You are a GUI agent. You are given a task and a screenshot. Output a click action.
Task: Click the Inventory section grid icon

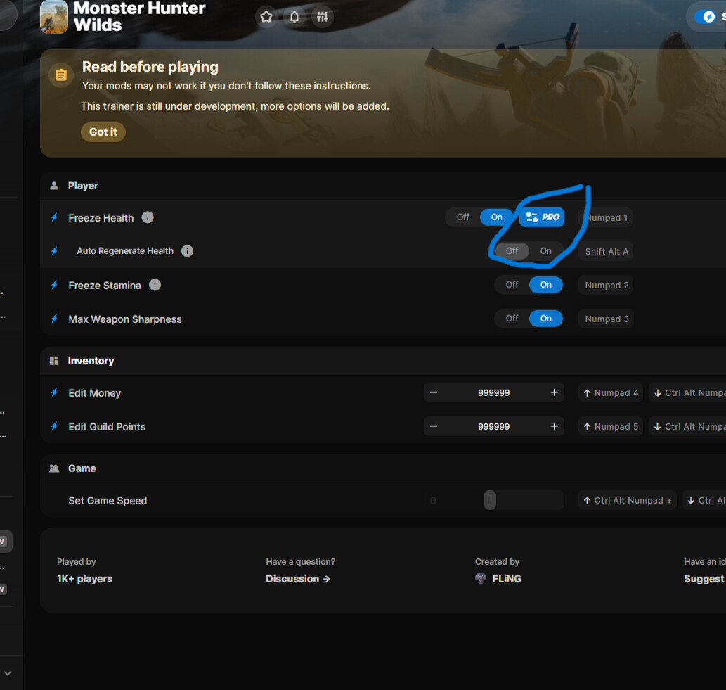click(54, 361)
